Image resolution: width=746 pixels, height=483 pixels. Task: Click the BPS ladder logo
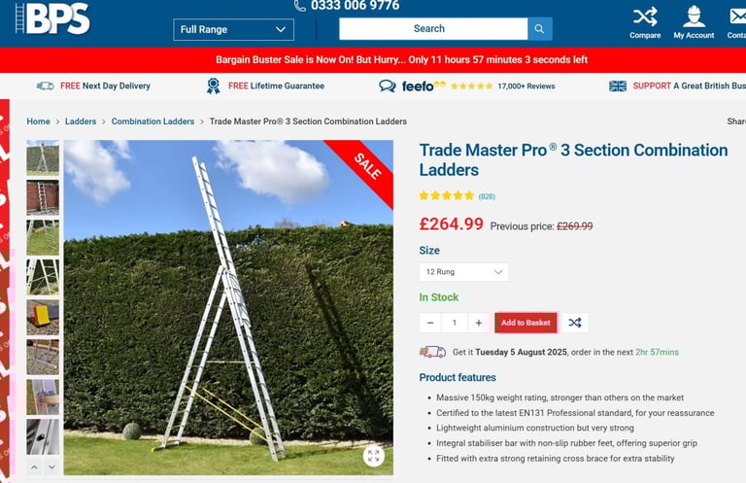click(52, 18)
